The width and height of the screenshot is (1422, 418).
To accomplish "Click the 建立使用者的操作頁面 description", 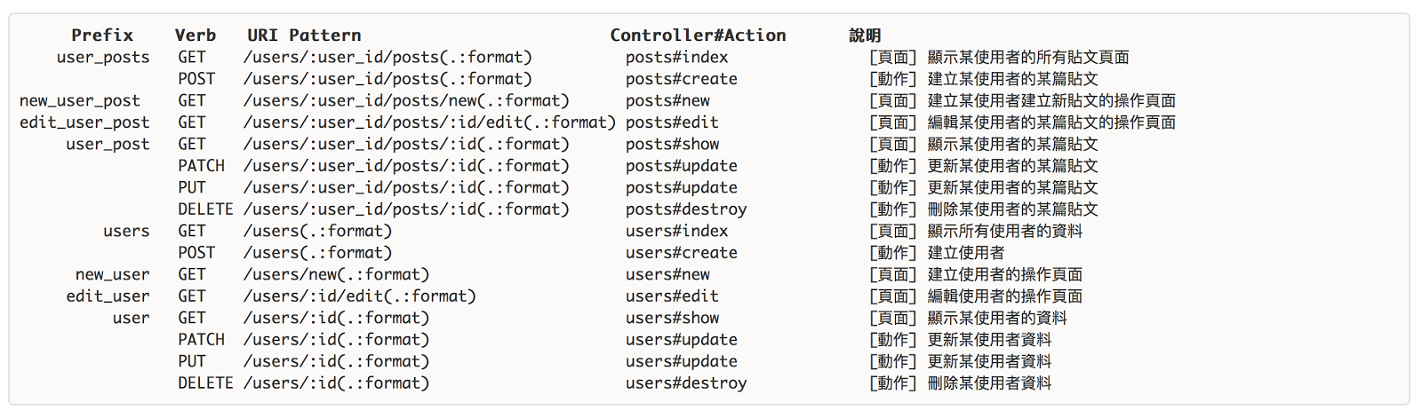I will pos(1005,275).
